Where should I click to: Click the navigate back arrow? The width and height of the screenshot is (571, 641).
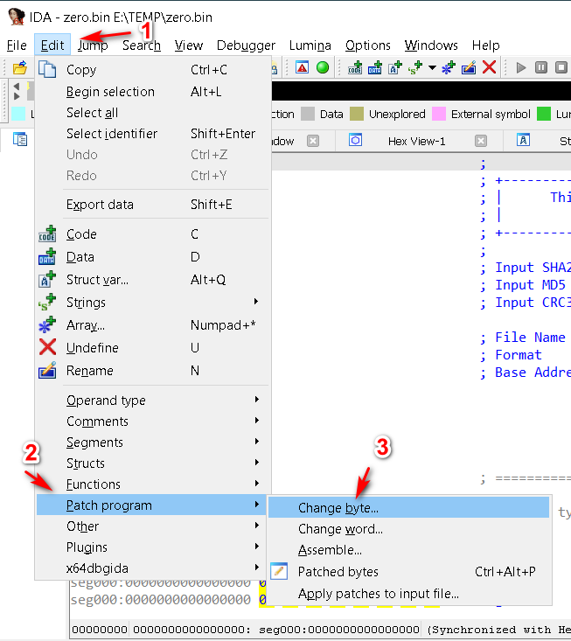(17, 87)
